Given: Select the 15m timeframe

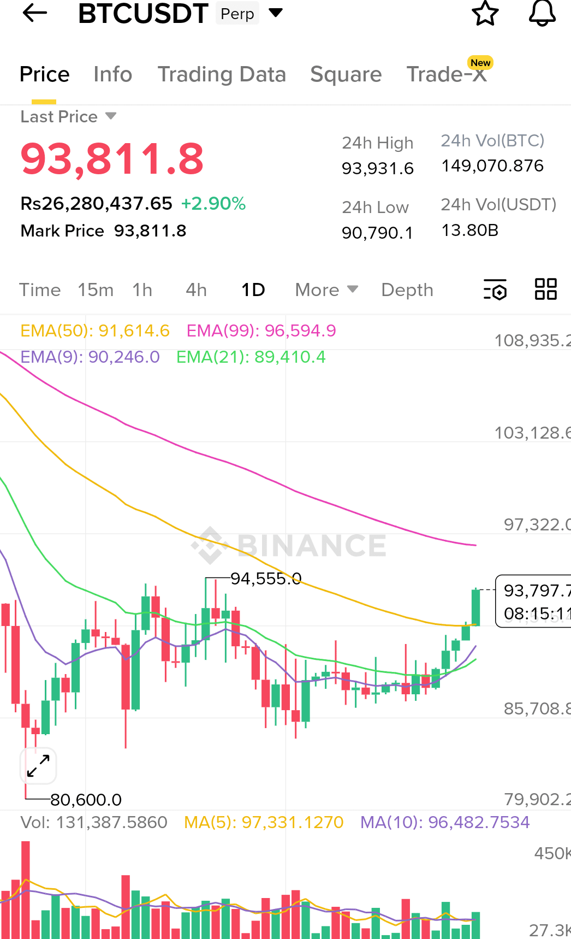Looking at the screenshot, I should tap(96, 290).
